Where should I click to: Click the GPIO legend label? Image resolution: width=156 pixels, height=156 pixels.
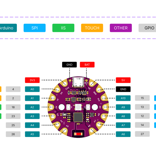pos(147,28)
